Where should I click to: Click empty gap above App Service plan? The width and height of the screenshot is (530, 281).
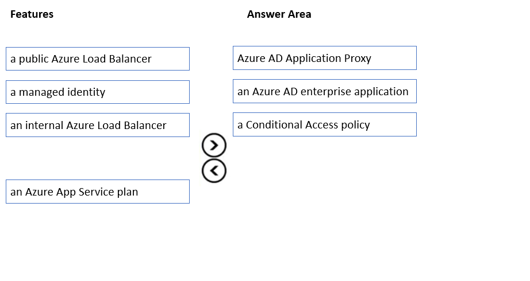point(98,159)
